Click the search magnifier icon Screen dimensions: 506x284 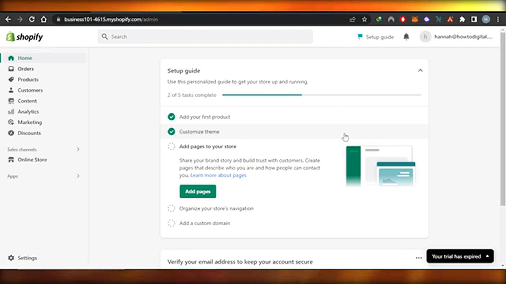(105, 37)
